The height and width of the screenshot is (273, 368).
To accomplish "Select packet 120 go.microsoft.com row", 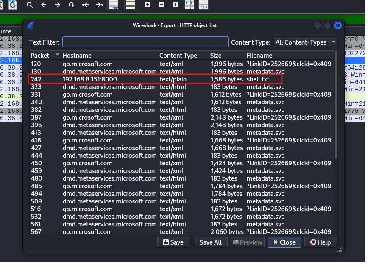I will pos(181,64).
